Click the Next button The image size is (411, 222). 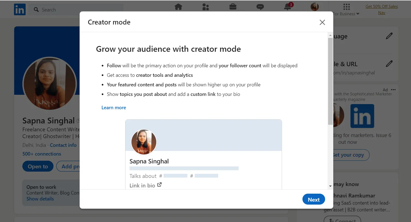[314, 200]
